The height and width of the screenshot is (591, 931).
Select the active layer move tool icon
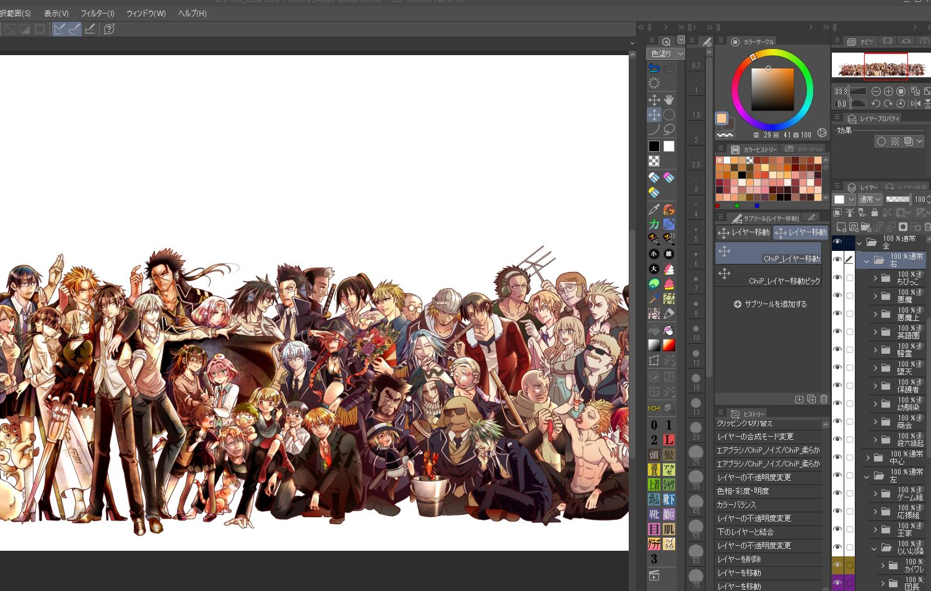point(654,115)
